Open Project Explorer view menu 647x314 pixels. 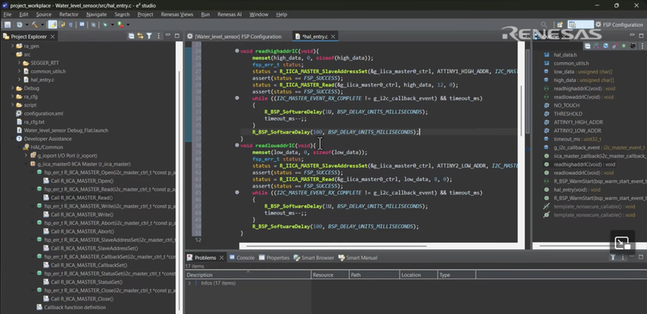pyautogui.click(x=159, y=36)
